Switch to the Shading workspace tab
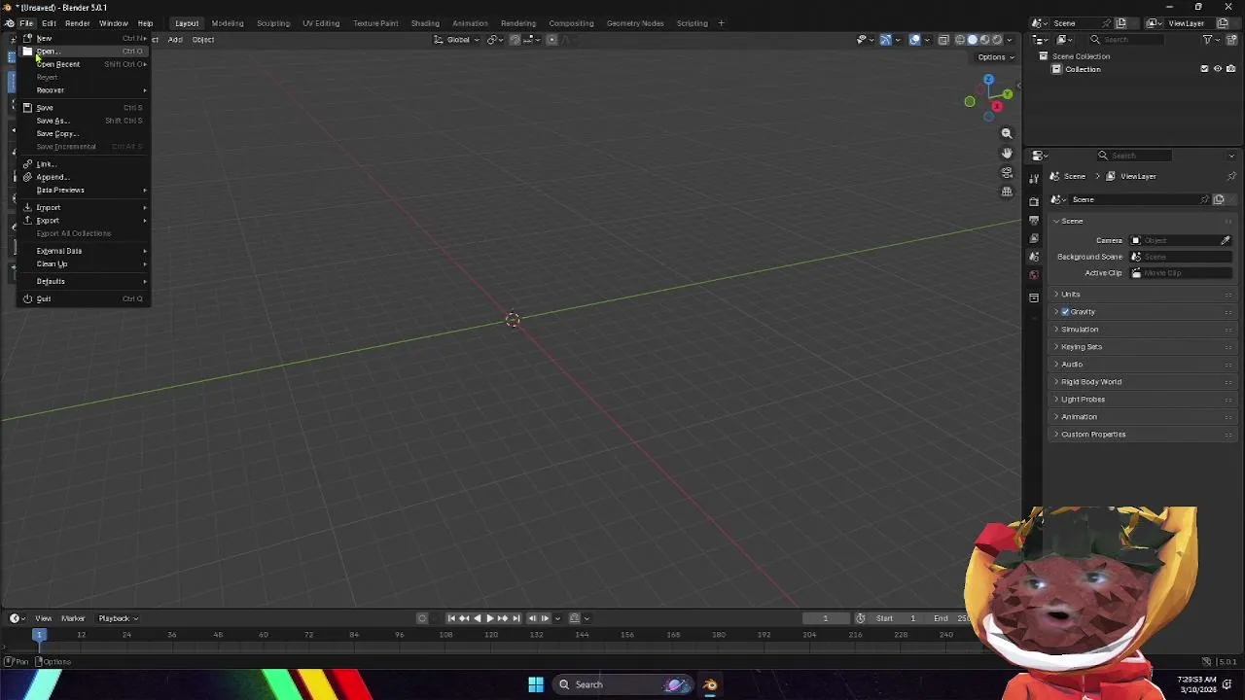Screen dimensions: 1245x700 point(425,23)
